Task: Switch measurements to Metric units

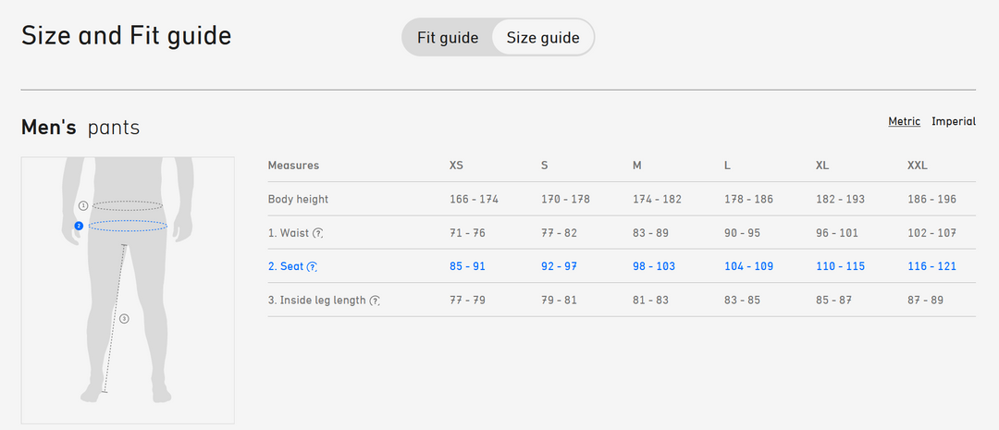Action: (x=904, y=122)
